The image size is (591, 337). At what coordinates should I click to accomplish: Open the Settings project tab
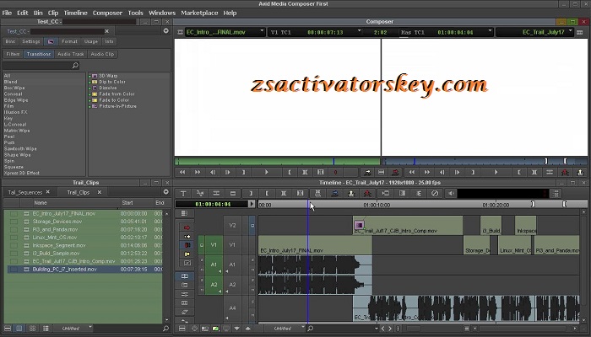coord(31,41)
